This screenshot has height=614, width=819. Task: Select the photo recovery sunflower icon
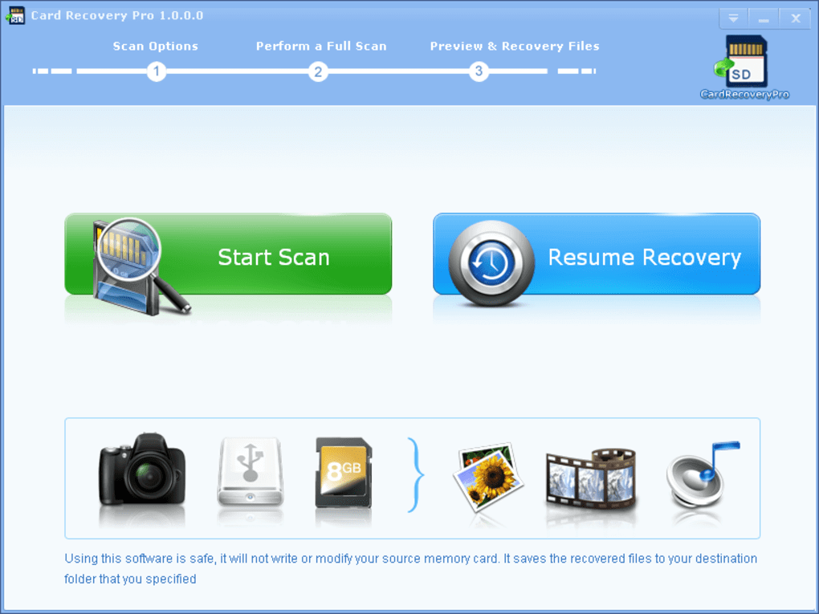coord(488,478)
